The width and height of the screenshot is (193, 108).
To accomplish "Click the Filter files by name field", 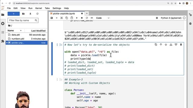I will click(23, 20).
